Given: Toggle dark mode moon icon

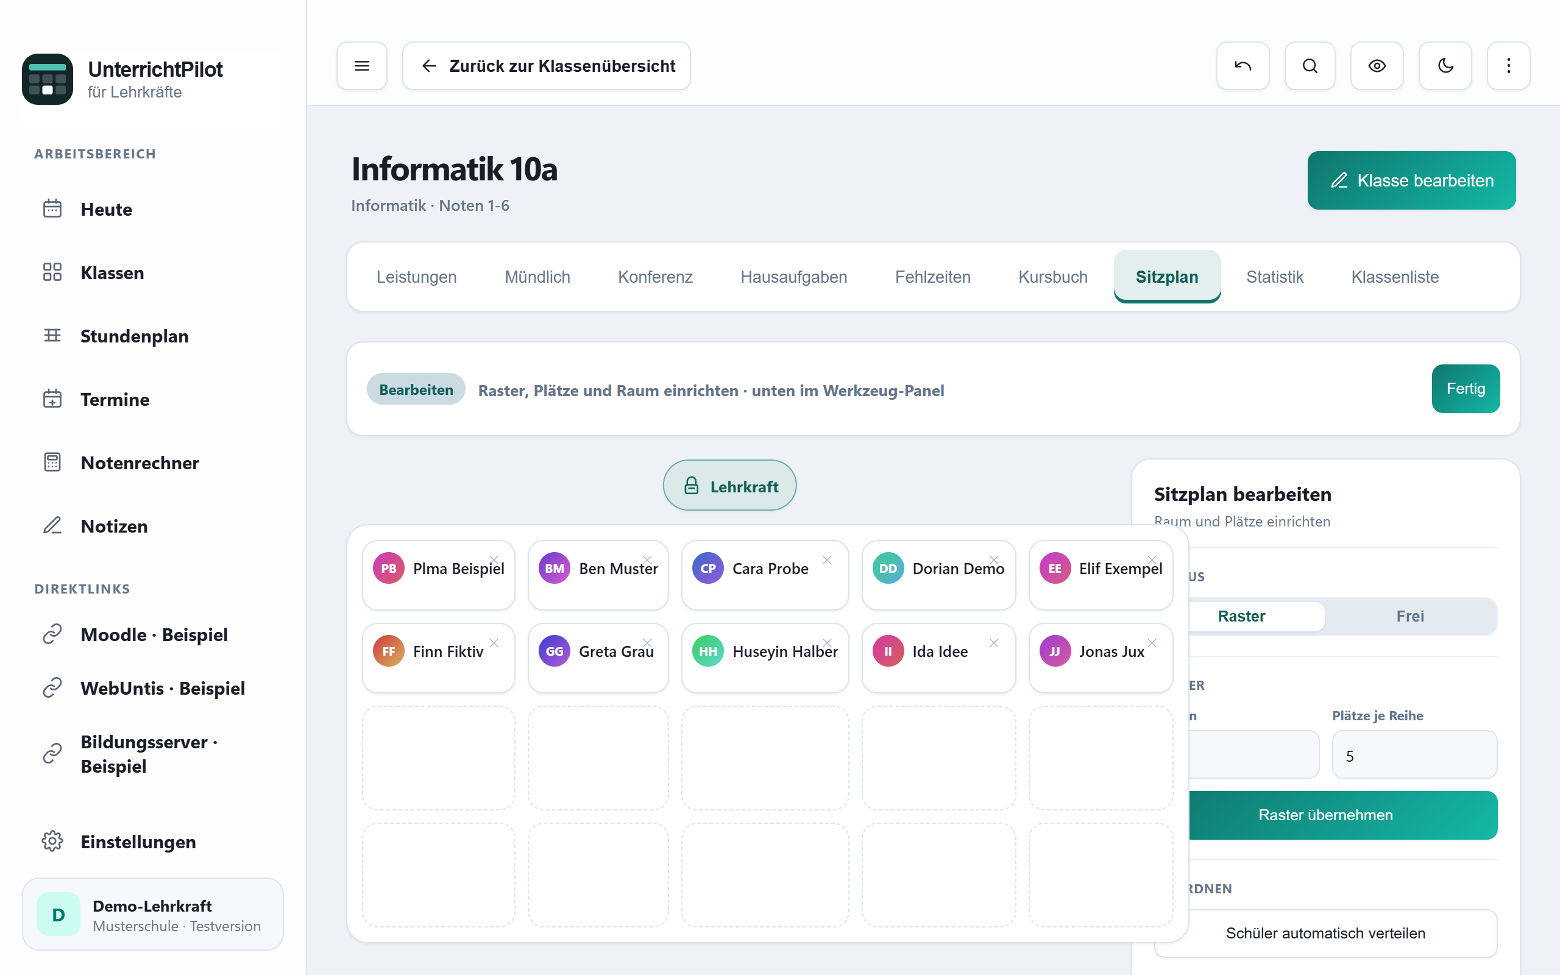Looking at the screenshot, I should click(x=1445, y=66).
